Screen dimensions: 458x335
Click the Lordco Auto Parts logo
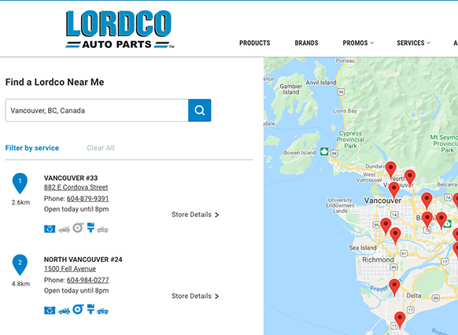click(120, 29)
